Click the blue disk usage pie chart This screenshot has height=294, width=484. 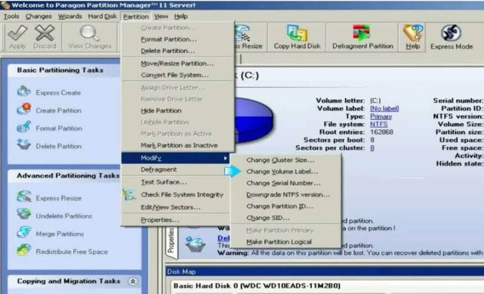tap(254, 120)
